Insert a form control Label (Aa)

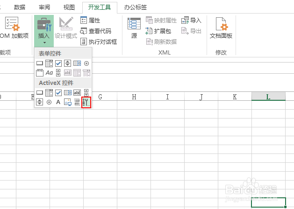tap(50, 73)
